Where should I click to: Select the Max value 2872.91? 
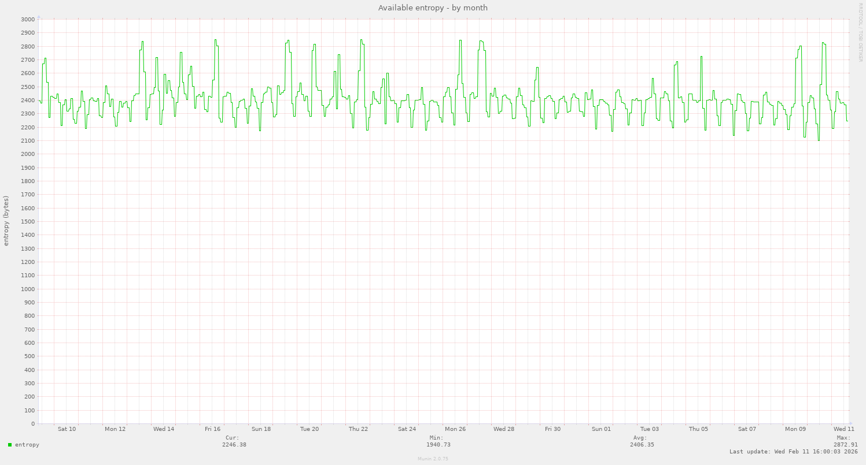coord(845,445)
